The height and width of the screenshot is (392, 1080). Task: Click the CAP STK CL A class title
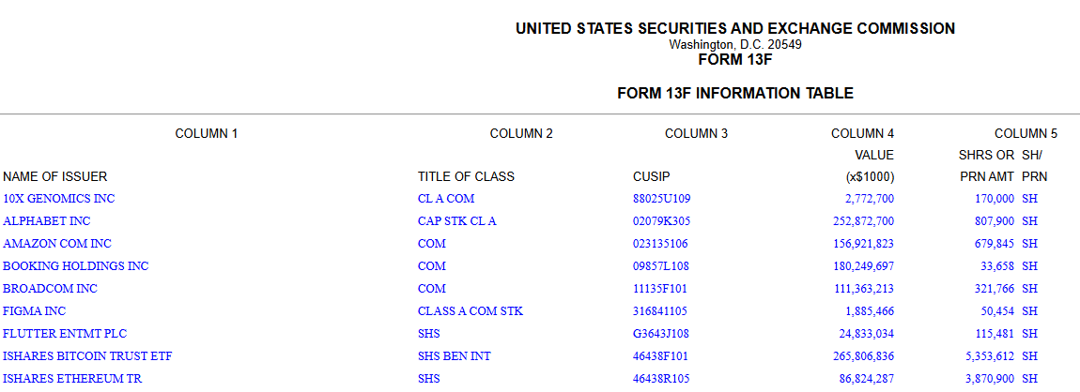[x=456, y=221]
